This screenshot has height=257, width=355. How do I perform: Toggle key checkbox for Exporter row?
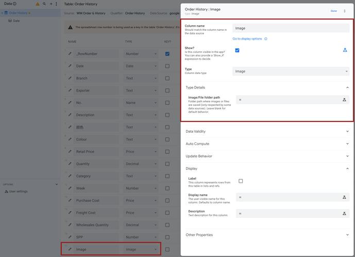pyautogui.click(x=167, y=90)
